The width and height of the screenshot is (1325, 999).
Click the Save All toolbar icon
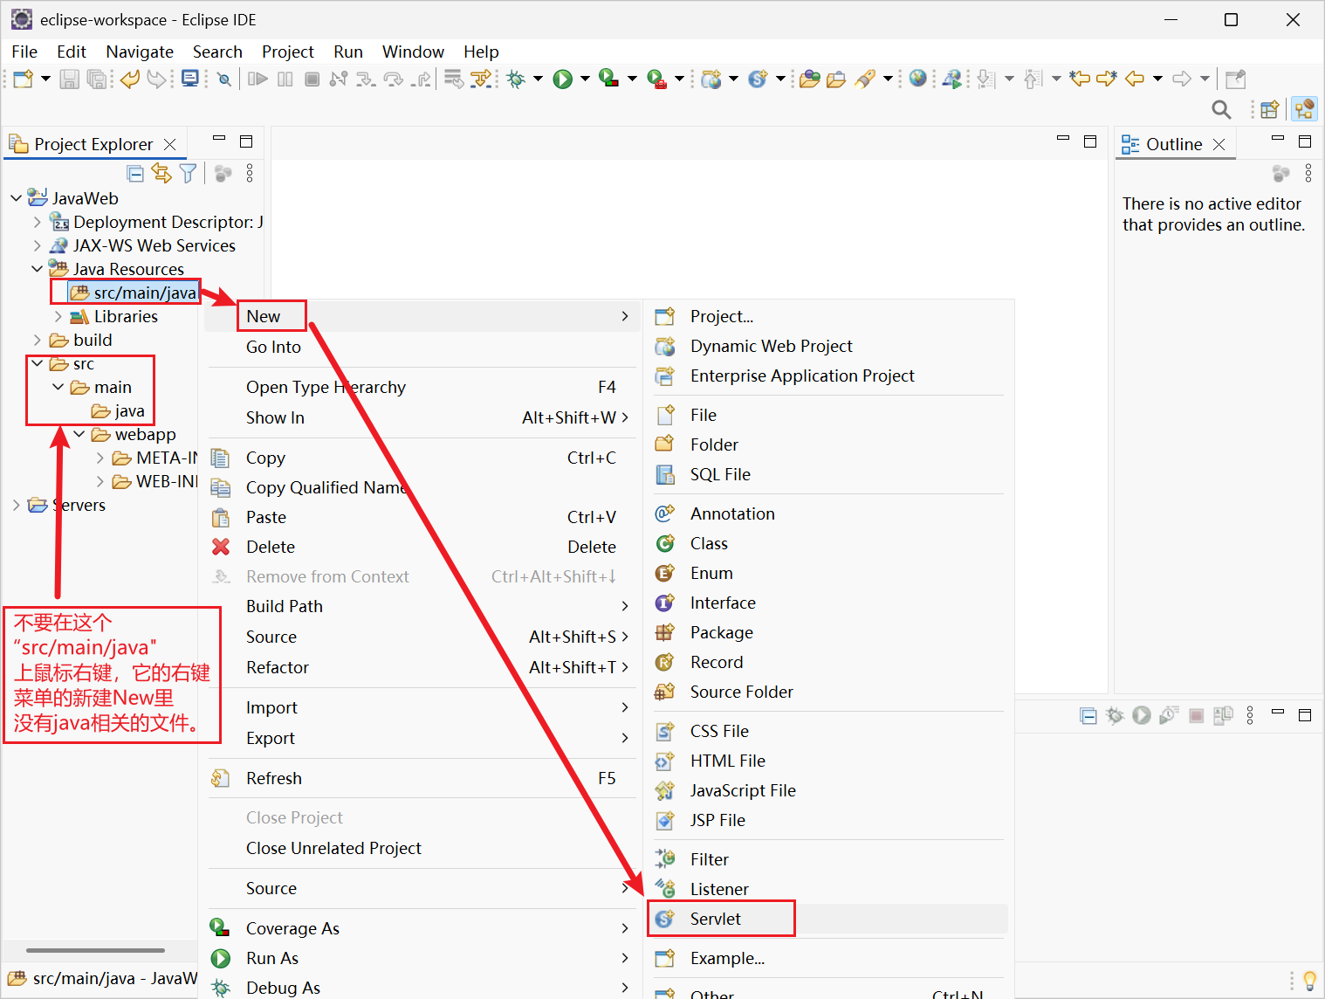point(97,79)
